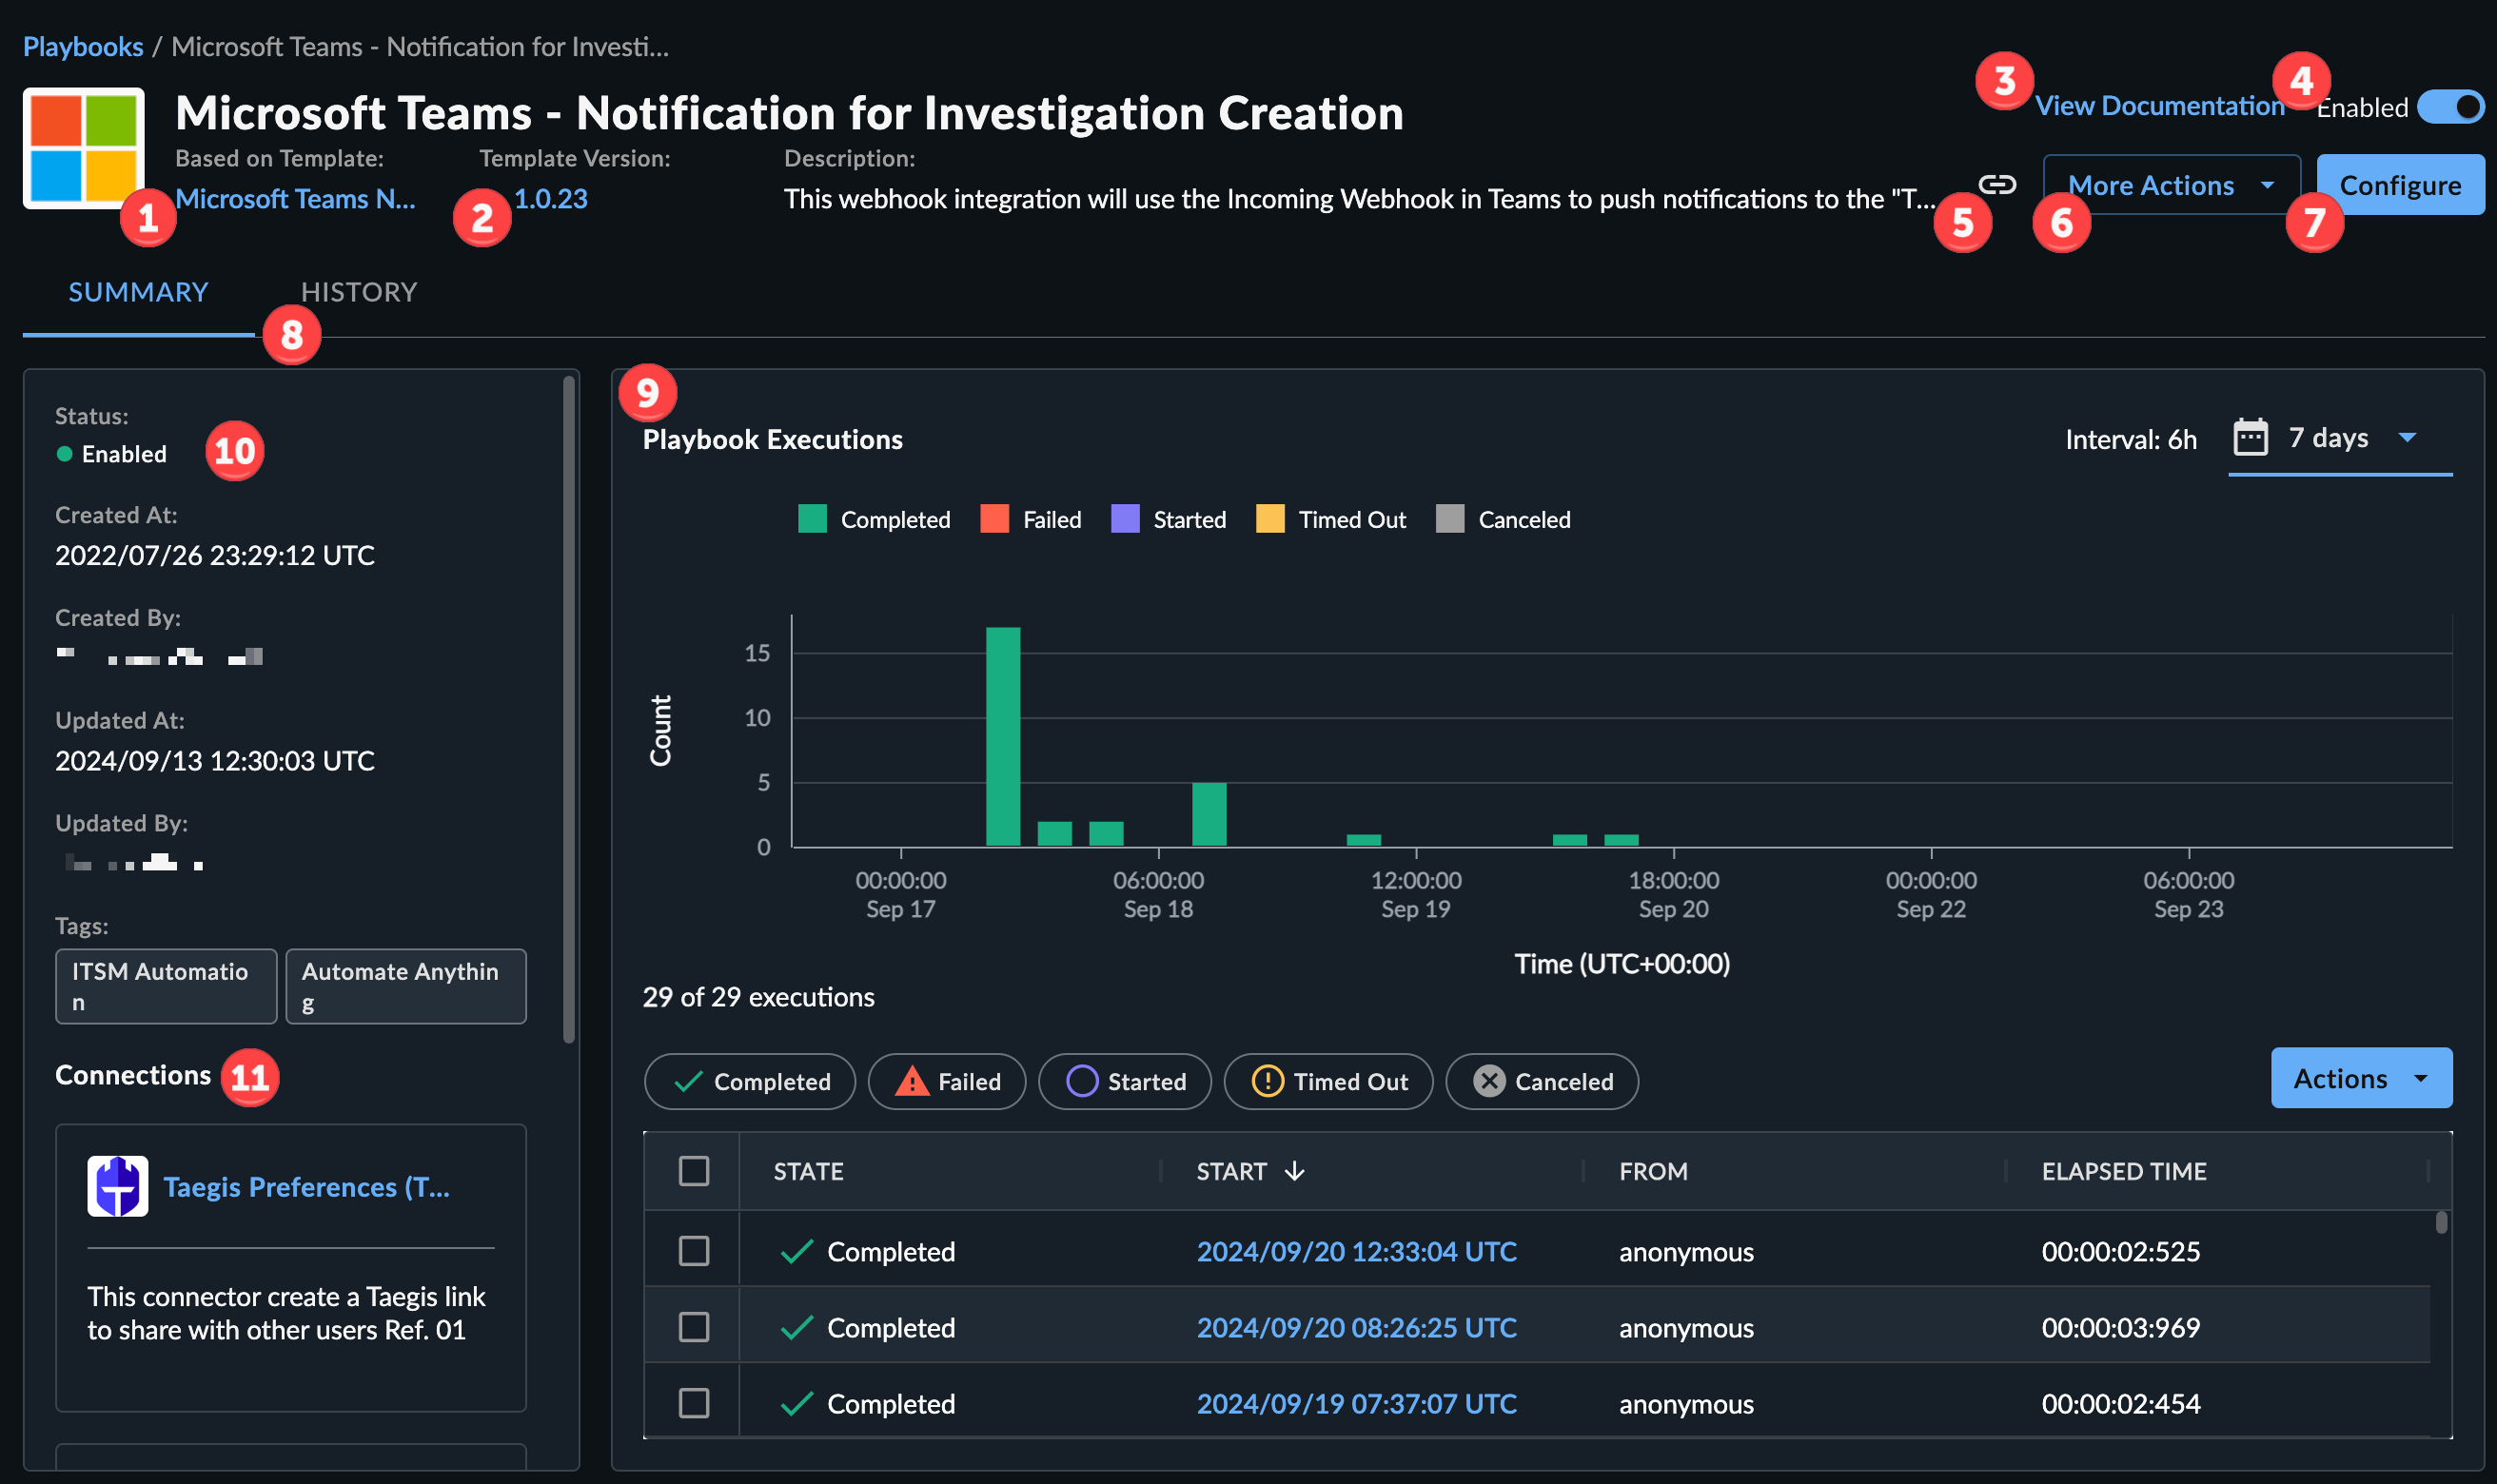Open the More Actions dropdown
The width and height of the screenshot is (2497, 1484).
tap(2171, 185)
